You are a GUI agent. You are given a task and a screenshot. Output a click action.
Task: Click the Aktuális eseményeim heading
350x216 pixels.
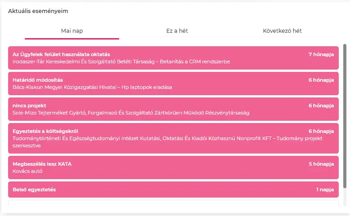tap(38, 11)
